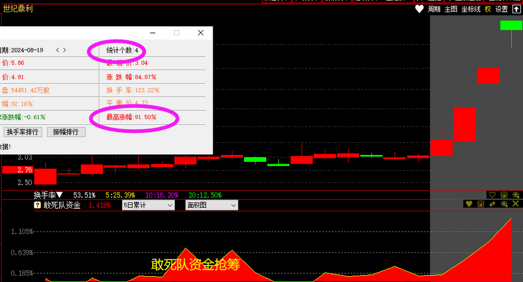Open the 周期 menu

click(x=434, y=9)
